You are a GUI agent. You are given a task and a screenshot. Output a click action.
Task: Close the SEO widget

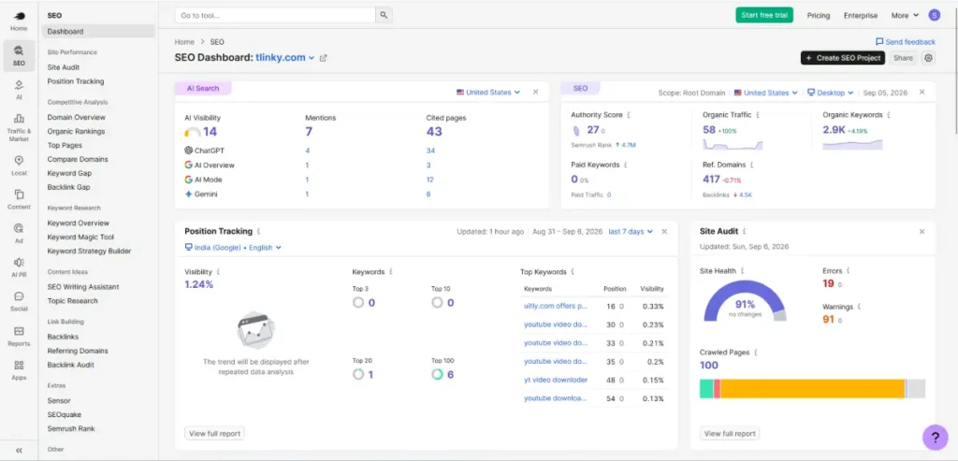pyautogui.click(x=922, y=93)
